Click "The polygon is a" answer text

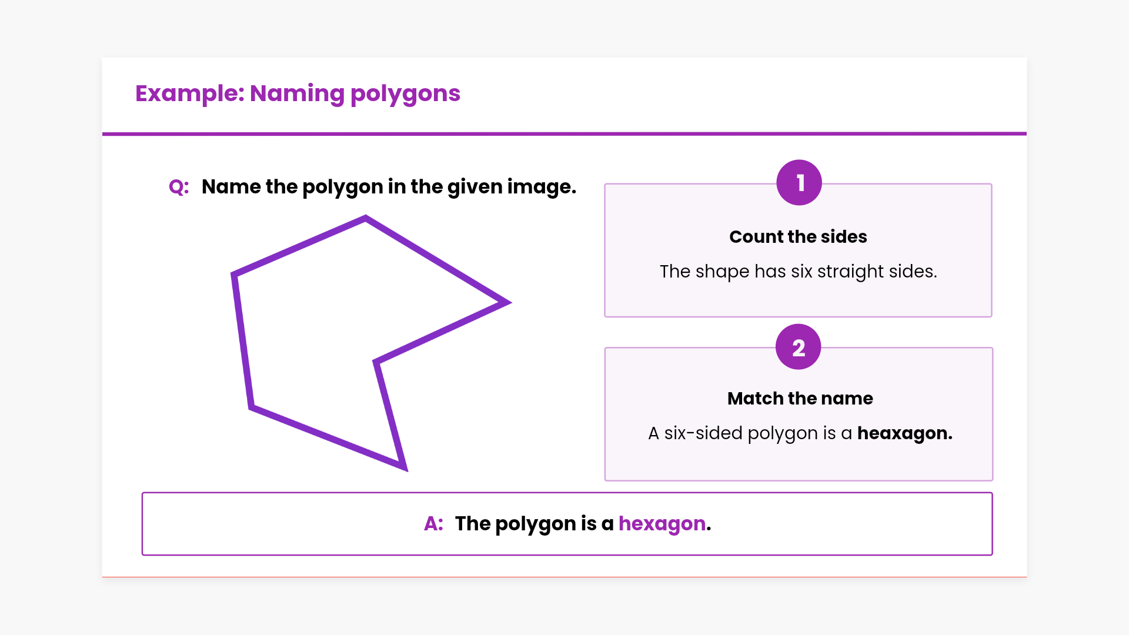pos(534,524)
